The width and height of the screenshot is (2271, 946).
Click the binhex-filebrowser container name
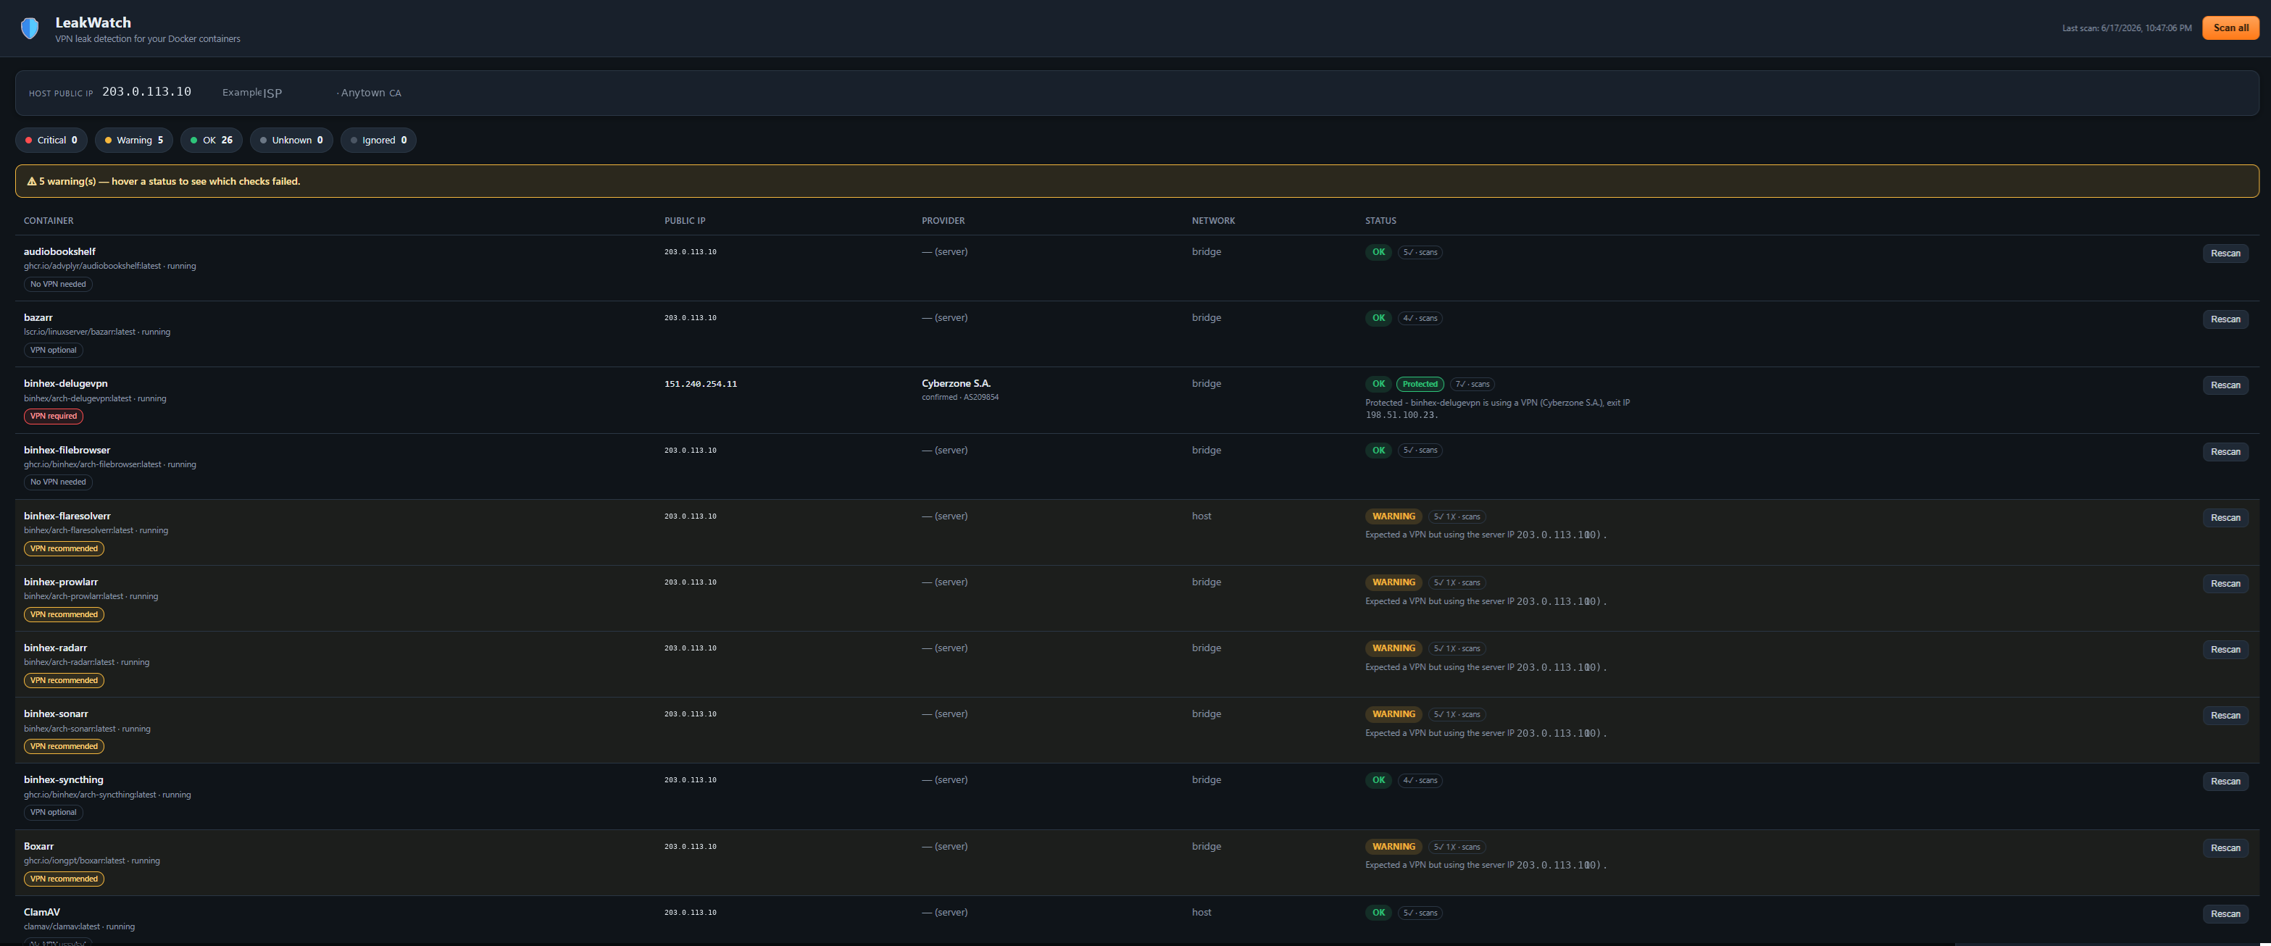coord(67,450)
